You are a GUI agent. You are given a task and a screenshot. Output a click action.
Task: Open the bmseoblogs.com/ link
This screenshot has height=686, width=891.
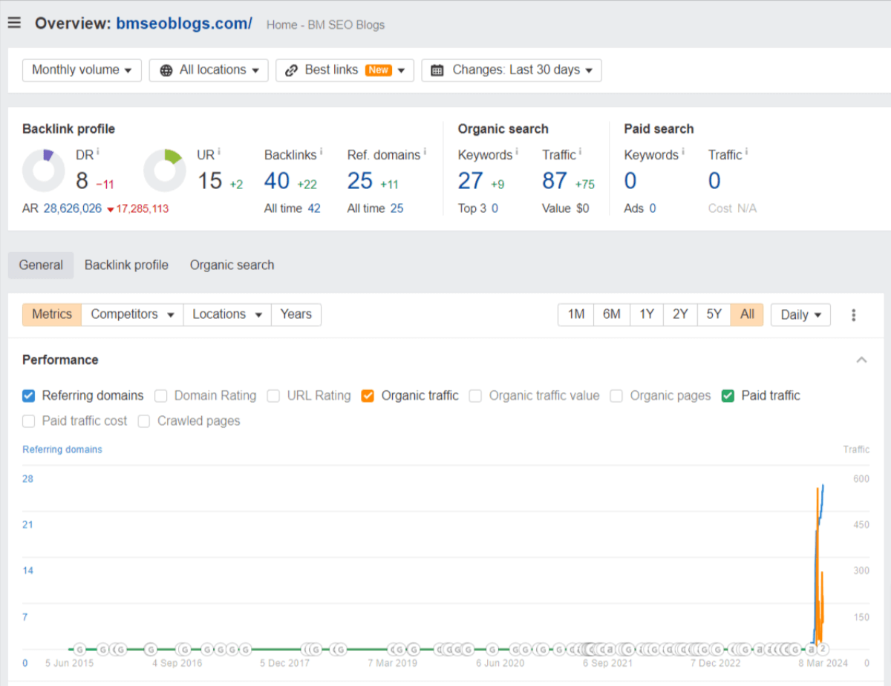184,24
